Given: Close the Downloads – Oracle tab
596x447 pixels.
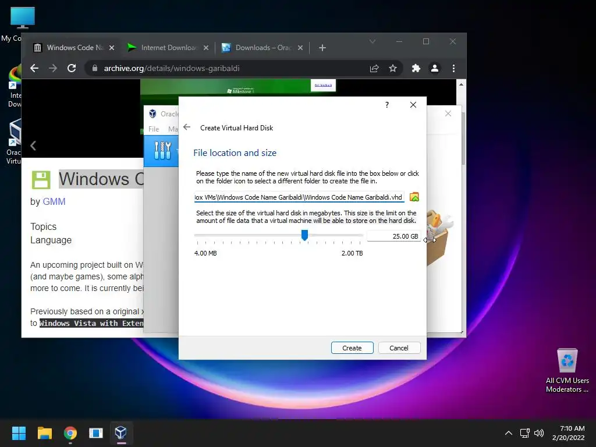Looking at the screenshot, I should coord(300,48).
